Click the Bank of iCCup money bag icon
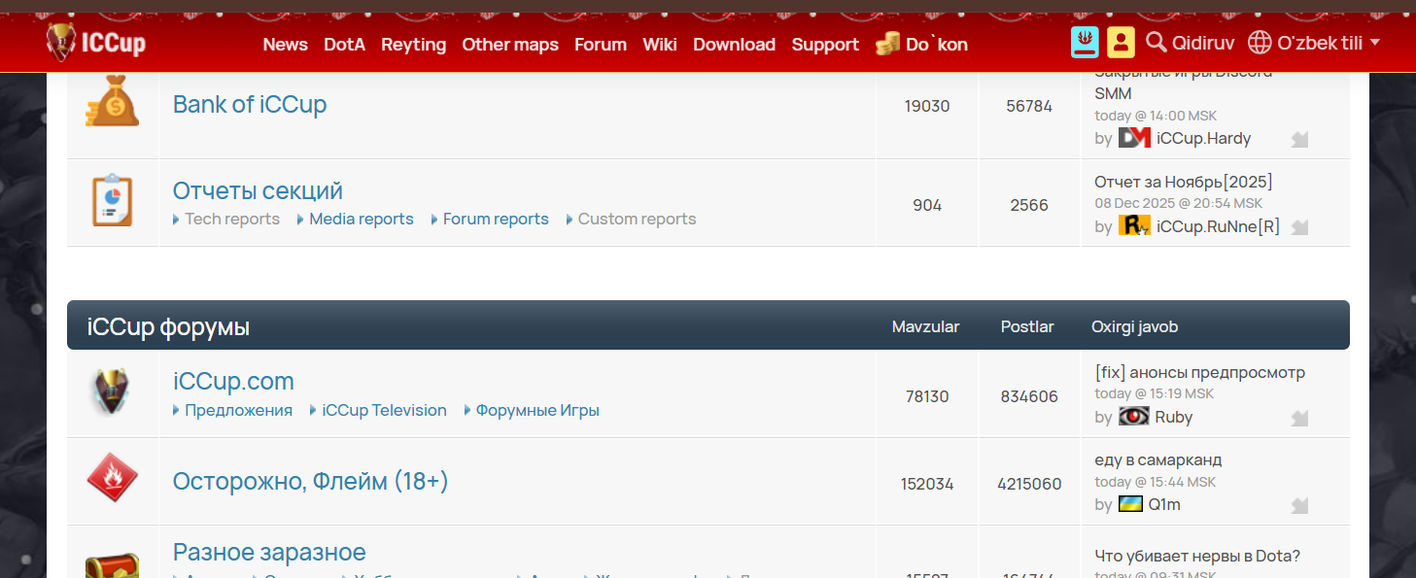Image resolution: width=1416 pixels, height=578 pixels. tap(112, 101)
